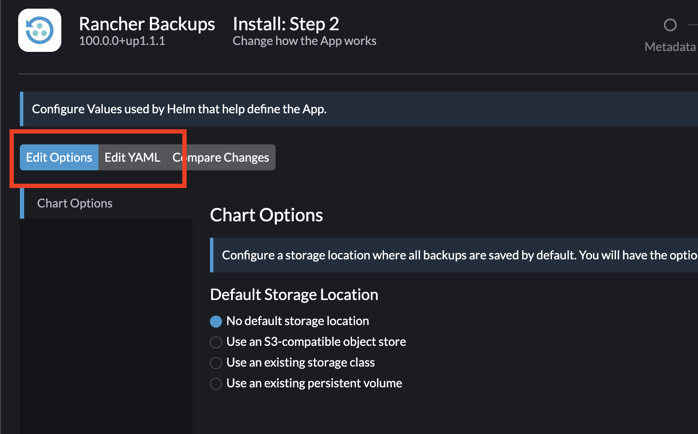Click the Configure Values Helm info banner
Screen dimensions: 698x434
pos(179,109)
